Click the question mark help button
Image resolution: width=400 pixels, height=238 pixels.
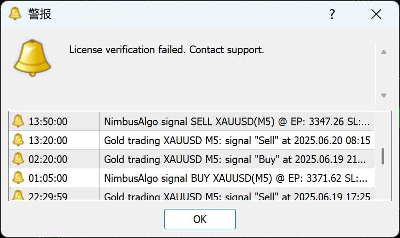[332, 14]
